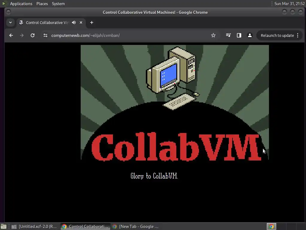Open the window menu button on title bar
The image size is (306, 230).
coord(8,12)
